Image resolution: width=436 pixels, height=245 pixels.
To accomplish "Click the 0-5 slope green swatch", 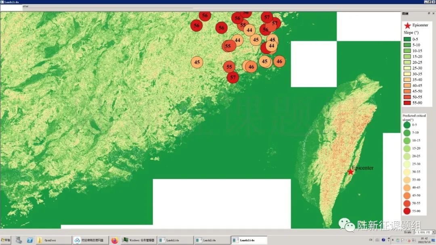I will 407,39.
